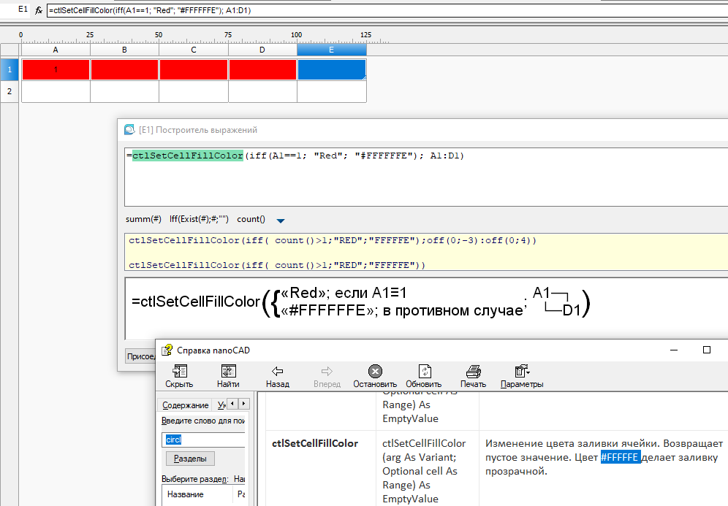Click selected blue cell E1
Image resolution: width=728 pixels, height=506 pixels.
[x=332, y=69]
